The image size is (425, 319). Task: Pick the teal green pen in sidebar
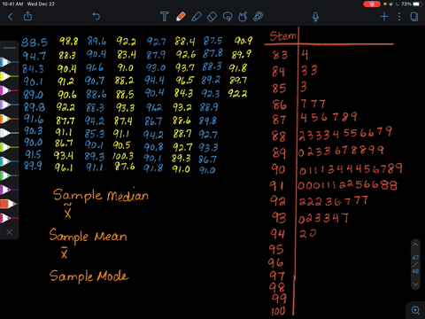point(9,175)
